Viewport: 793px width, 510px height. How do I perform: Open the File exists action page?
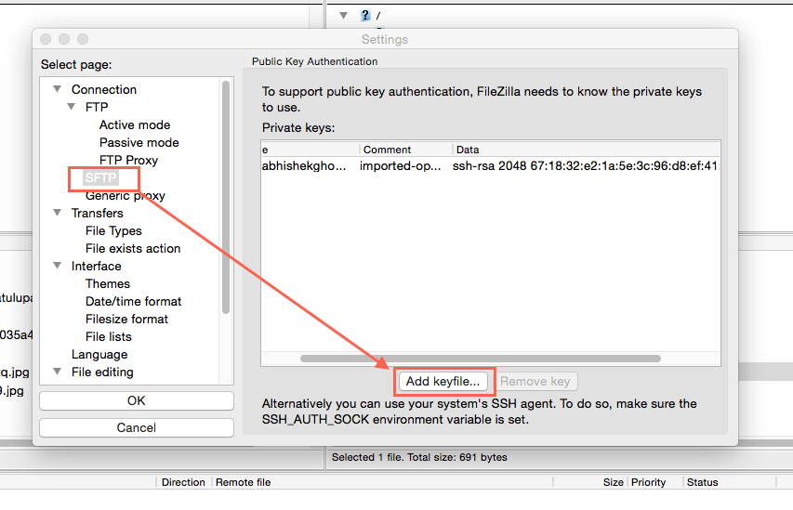point(133,249)
